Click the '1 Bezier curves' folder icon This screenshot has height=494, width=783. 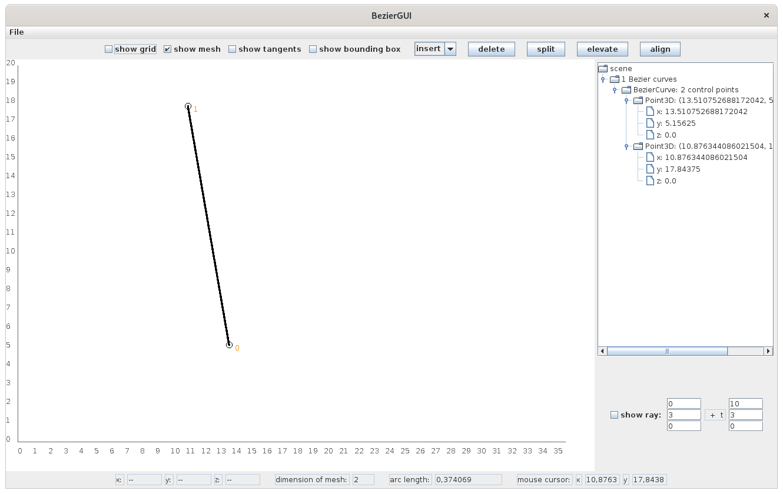coord(614,79)
